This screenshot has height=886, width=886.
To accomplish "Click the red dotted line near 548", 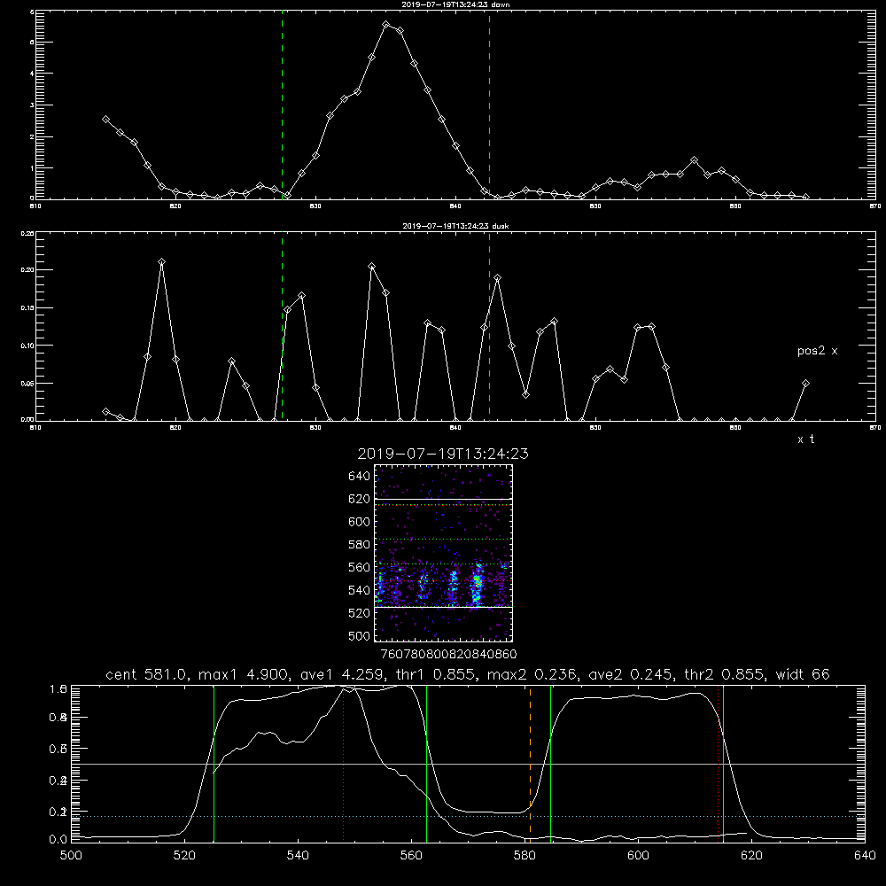I will tap(343, 763).
